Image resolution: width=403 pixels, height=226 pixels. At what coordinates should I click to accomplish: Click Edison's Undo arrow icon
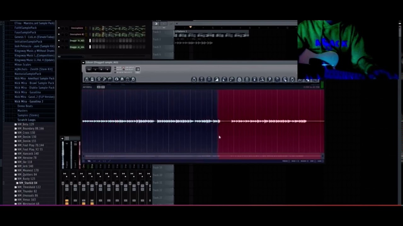pos(194,80)
